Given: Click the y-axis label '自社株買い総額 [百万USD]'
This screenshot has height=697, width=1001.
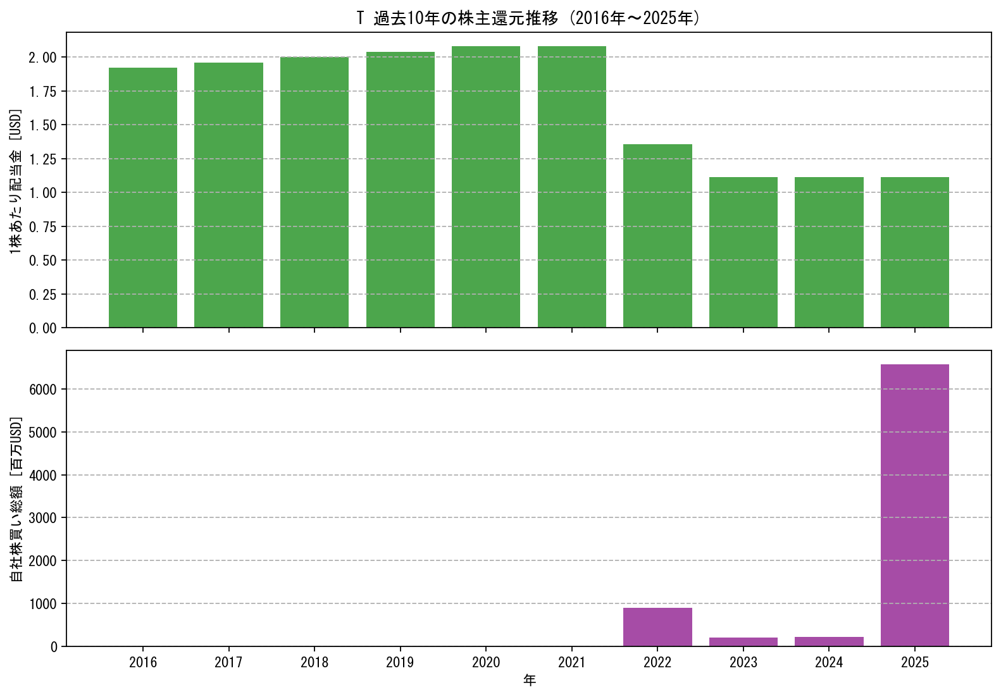Looking at the screenshot, I should (16, 499).
